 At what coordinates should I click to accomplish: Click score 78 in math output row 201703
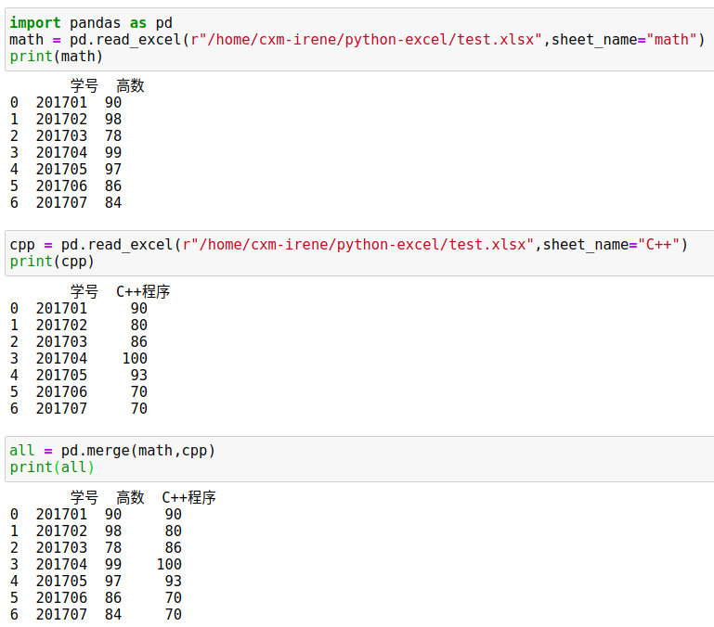pos(113,135)
